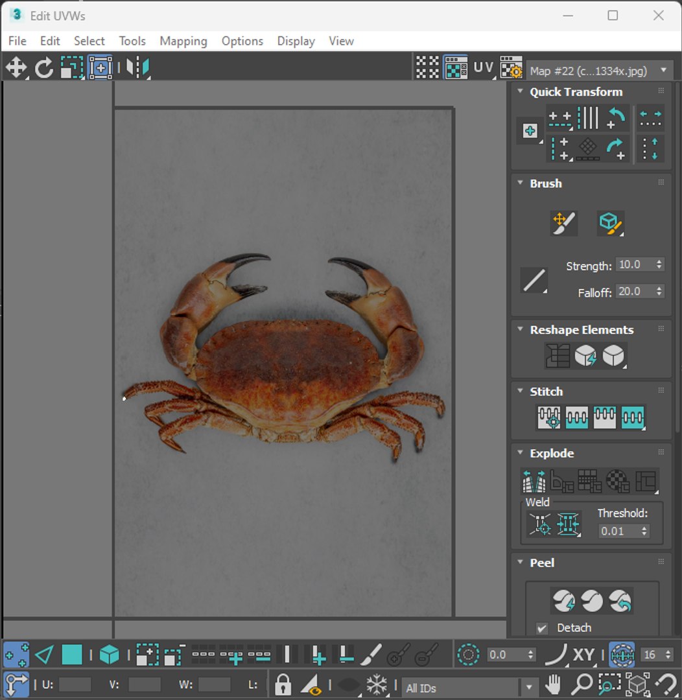682x700 pixels.
Task: Select the Pan view hand tool
Action: [x=554, y=684]
